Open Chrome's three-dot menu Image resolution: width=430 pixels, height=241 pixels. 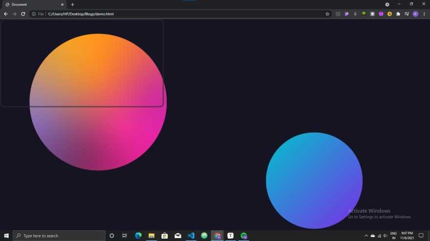coord(424,14)
